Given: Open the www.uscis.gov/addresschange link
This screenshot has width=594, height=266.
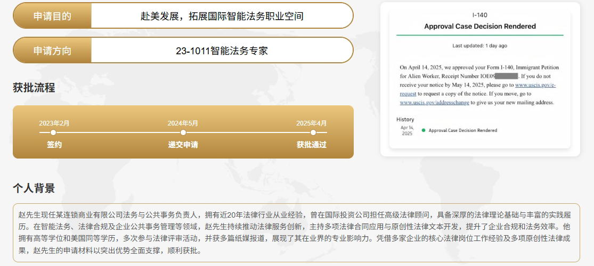Looking at the screenshot, I should [434, 102].
